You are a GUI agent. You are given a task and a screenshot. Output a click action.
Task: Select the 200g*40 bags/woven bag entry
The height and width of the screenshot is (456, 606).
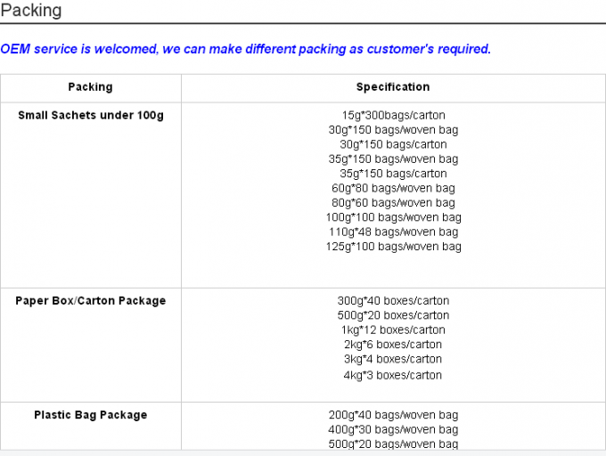pyautogui.click(x=393, y=415)
